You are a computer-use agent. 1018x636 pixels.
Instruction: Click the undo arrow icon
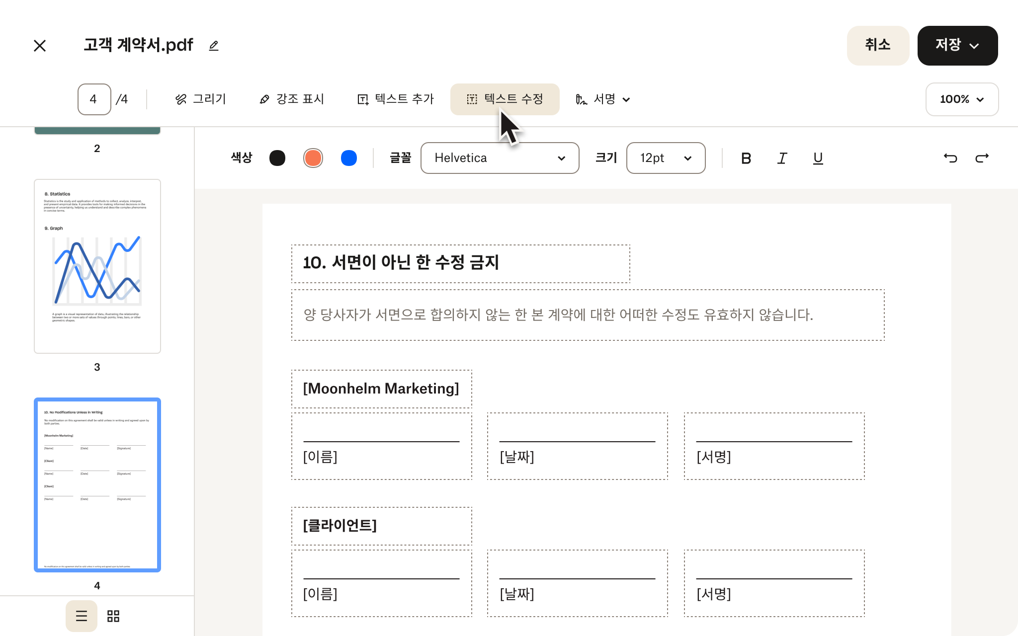click(x=950, y=158)
